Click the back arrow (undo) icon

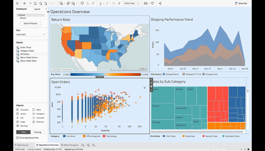tap(25, 3)
